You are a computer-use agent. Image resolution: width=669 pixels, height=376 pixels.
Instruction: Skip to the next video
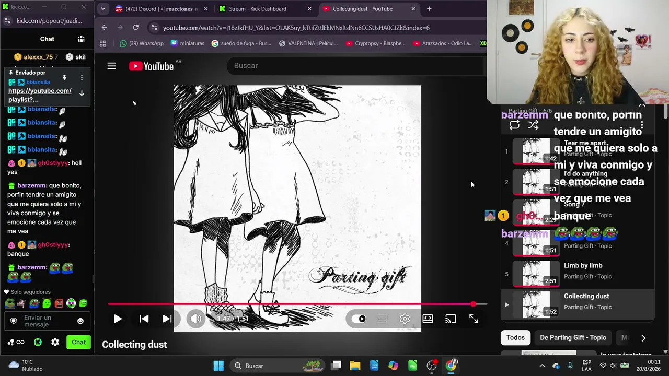167,319
